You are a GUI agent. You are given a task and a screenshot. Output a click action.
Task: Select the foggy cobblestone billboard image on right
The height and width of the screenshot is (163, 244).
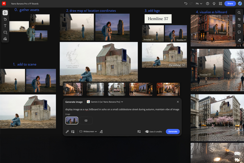click(x=217, y=70)
